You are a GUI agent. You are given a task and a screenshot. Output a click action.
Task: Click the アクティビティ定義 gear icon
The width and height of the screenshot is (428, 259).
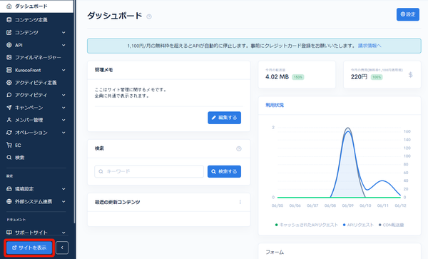[x=9, y=83]
